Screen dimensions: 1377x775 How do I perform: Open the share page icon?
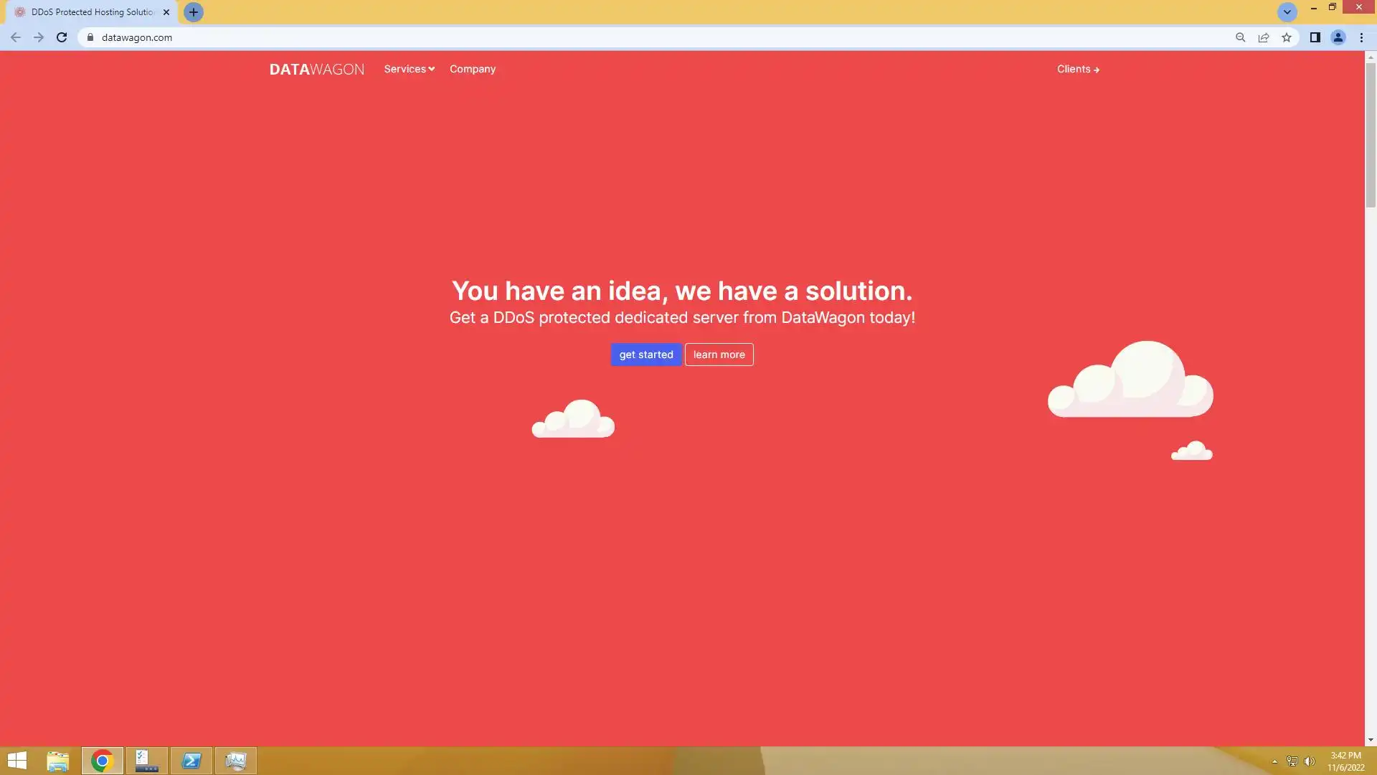click(x=1264, y=37)
